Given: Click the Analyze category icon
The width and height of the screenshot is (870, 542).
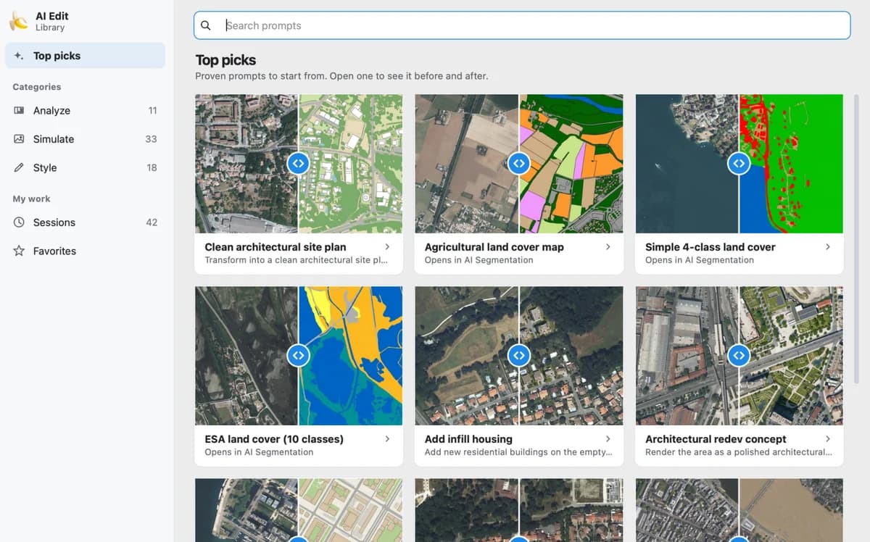Looking at the screenshot, I should 19,111.
